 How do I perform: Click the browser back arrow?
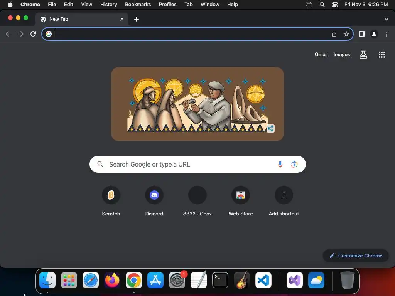click(x=8, y=34)
